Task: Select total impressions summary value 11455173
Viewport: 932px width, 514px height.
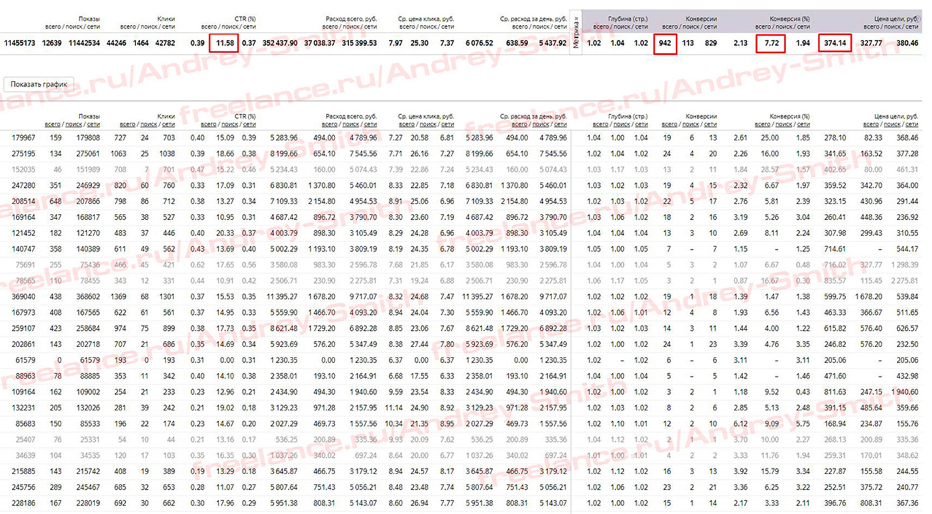Action: pos(21,44)
